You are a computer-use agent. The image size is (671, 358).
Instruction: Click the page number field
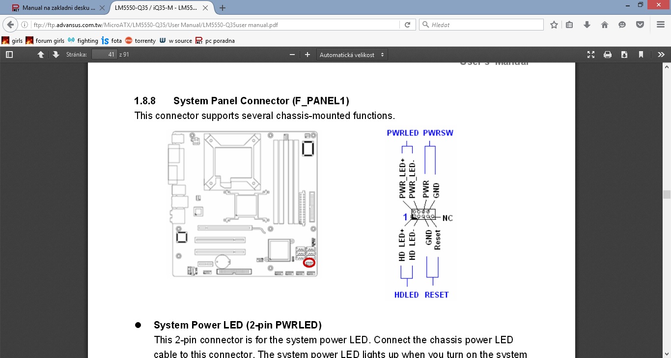tap(104, 55)
